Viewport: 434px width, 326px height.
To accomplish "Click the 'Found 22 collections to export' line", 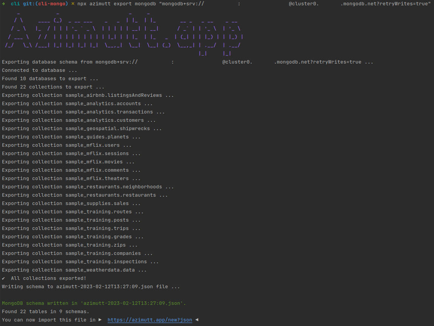I will click(x=49, y=87).
